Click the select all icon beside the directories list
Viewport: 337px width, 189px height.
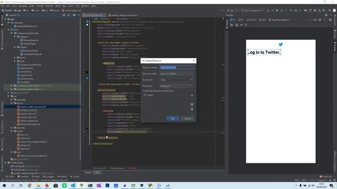tap(192, 104)
